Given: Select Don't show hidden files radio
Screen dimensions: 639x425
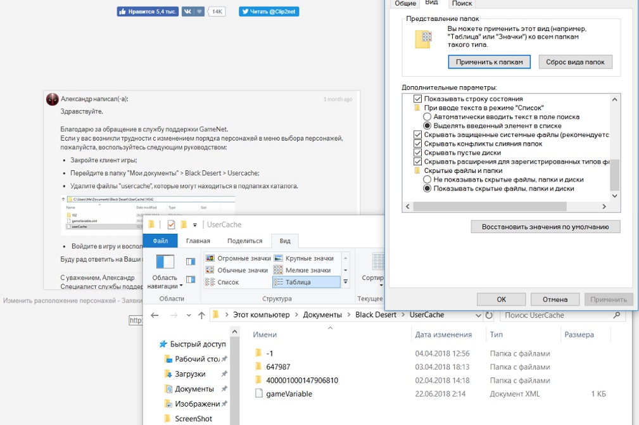Looking at the screenshot, I should pyautogui.click(x=427, y=179).
